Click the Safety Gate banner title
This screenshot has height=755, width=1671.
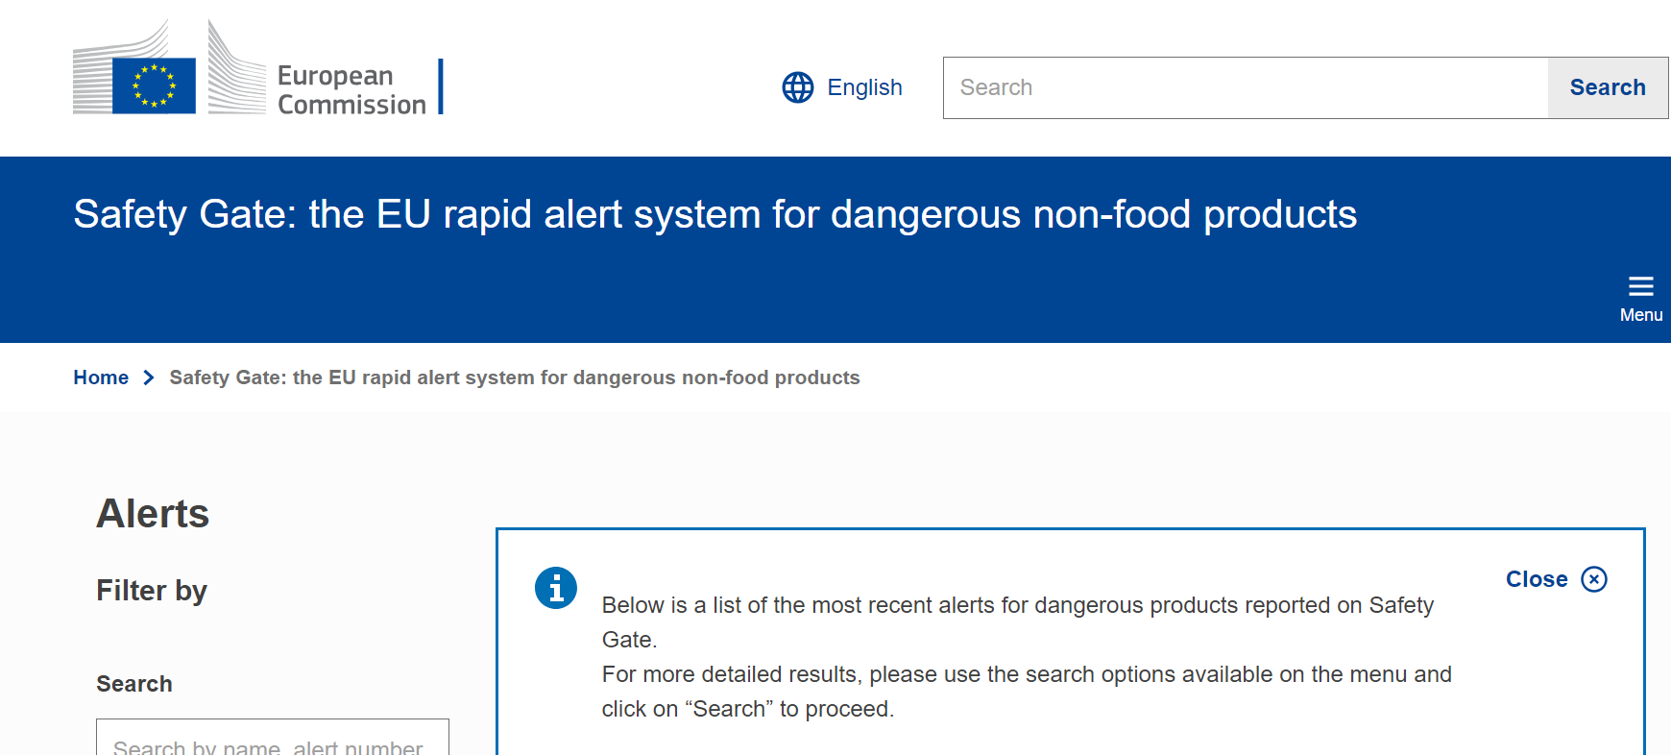tap(714, 214)
